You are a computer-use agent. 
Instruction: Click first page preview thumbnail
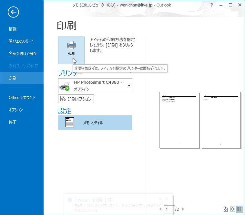[x=179, y=120]
